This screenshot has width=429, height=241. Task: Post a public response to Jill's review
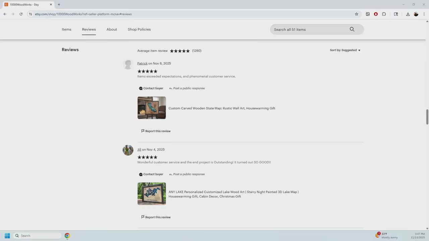pyautogui.click(x=187, y=174)
